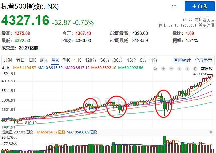Click the volume MA5:434.37亿股 label
The width and height of the screenshot is (216, 153).
pos(51,132)
